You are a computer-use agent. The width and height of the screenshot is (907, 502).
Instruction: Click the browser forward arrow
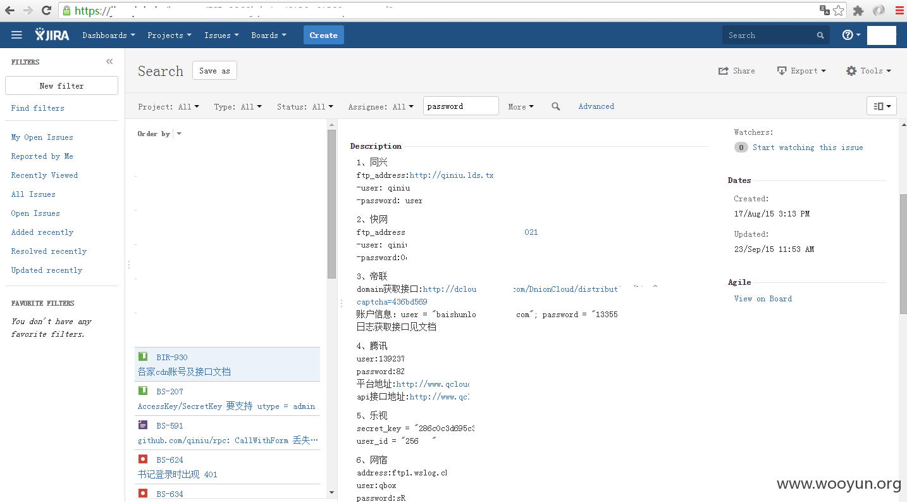[x=28, y=10]
